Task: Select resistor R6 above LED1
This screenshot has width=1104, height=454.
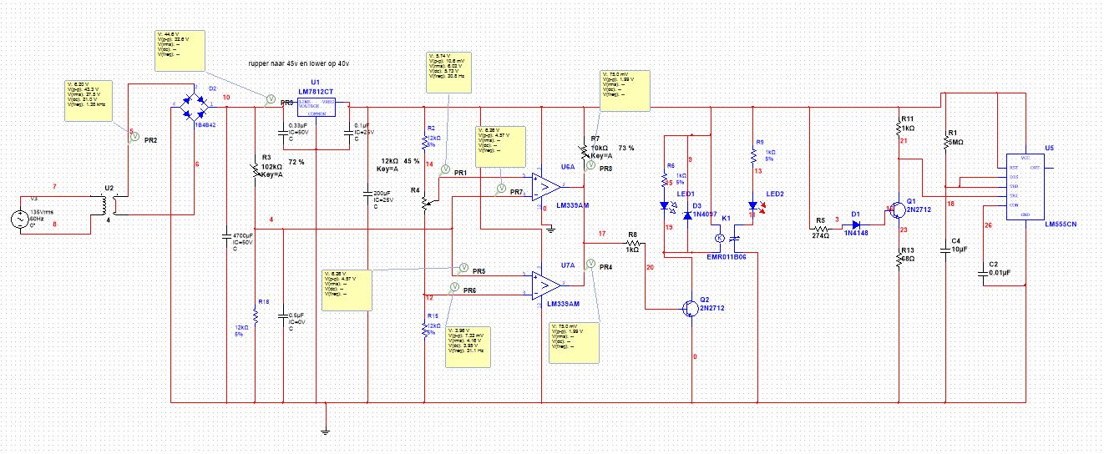Action: coord(666,179)
